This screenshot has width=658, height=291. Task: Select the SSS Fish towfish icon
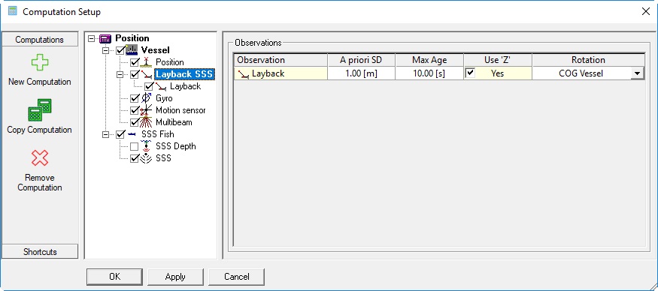click(x=132, y=134)
